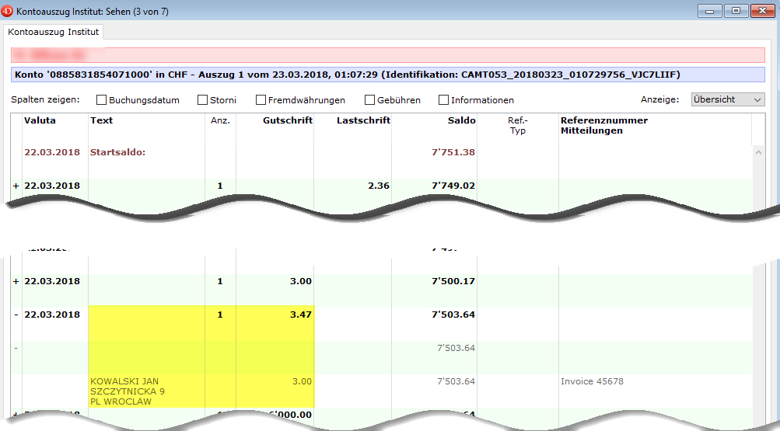Click the 4D application icon in title bar
The width and height of the screenshot is (780, 431).
pyautogui.click(x=9, y=12)
